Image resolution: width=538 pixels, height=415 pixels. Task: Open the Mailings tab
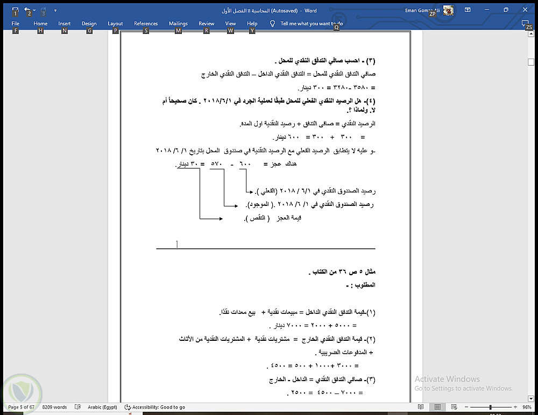click(x=178, y=23)
